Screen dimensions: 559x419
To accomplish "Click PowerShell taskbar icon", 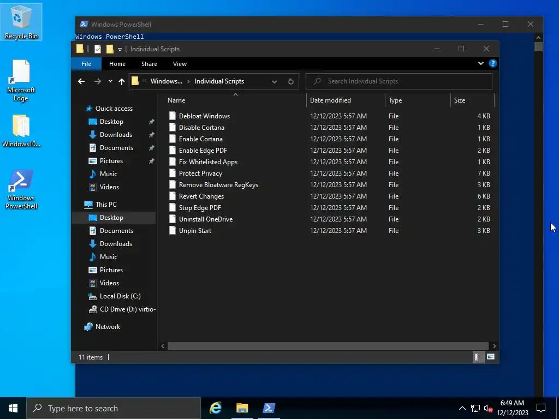I will [269, 408].
